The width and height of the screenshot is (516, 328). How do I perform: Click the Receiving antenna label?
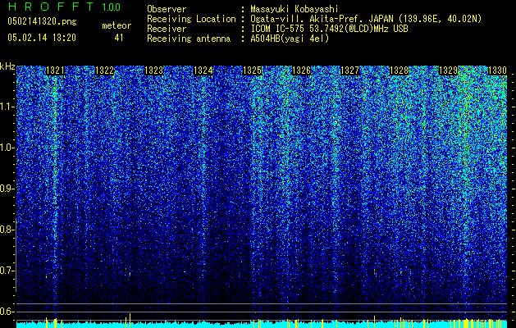pyautogui.click(x=189, y=39)
